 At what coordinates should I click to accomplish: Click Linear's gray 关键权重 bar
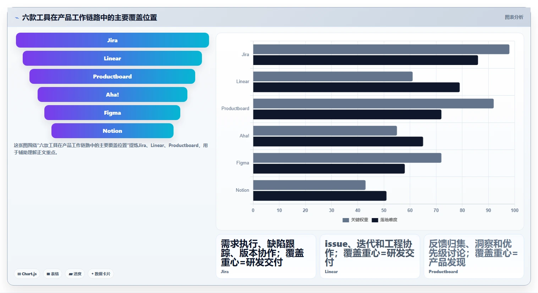point(333,76)
